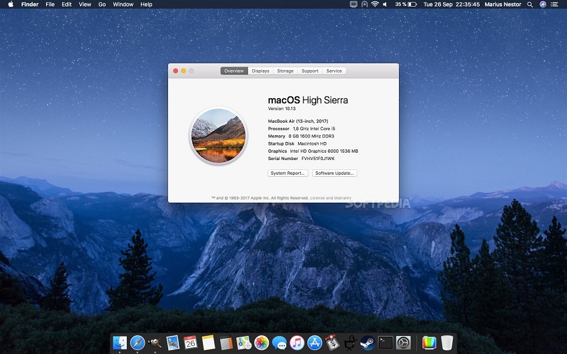Launch Terminal from the Dock
Image resolution: width=567 pixels, height=354 pixels.
coord(386,343)
